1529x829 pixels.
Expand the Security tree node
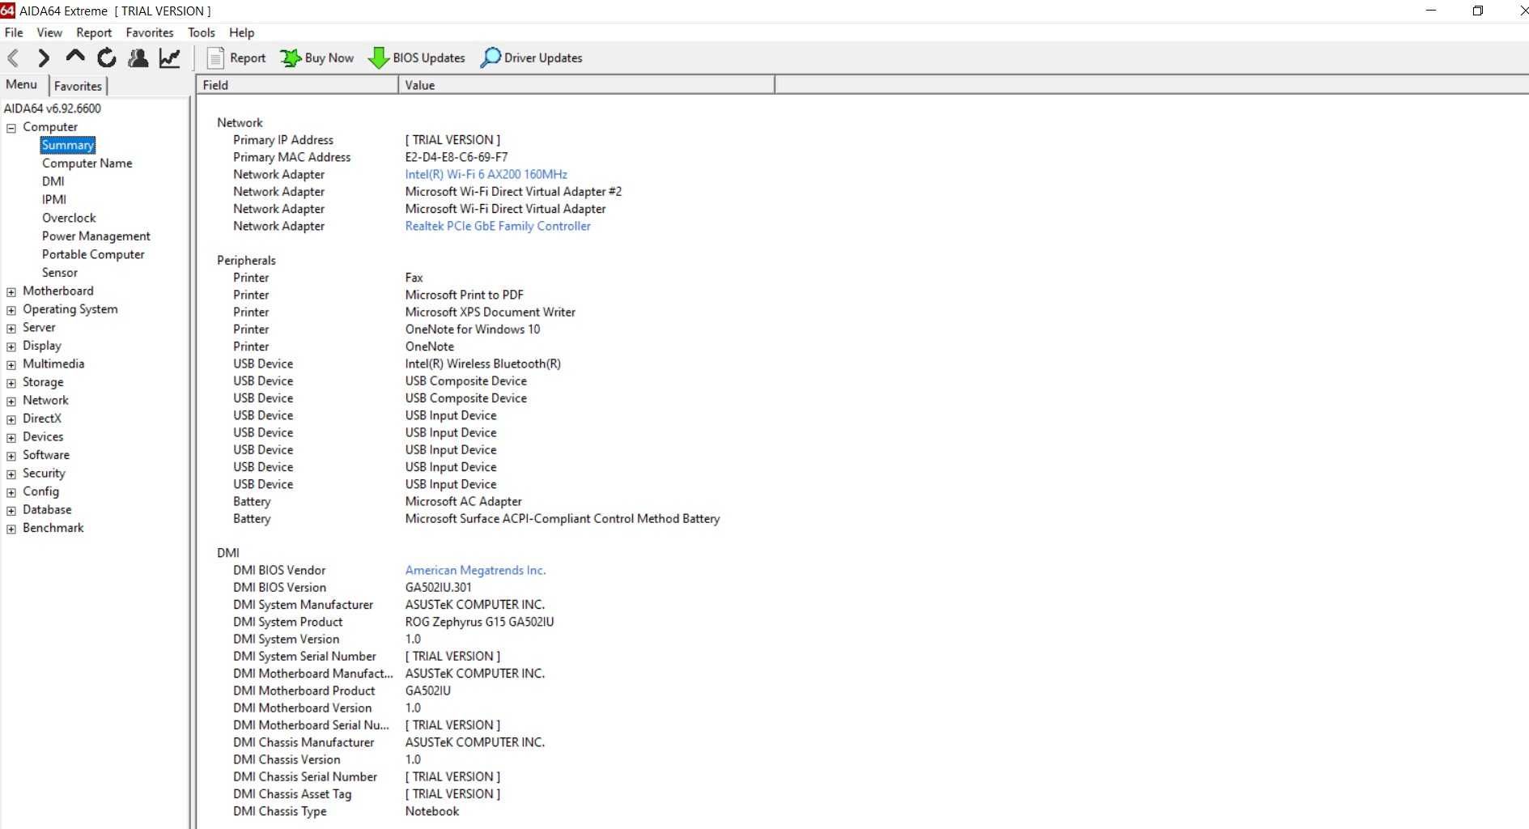click(x=11, y=474)
